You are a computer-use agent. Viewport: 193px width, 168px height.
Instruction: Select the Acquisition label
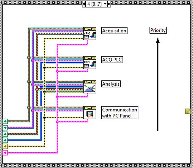(114, 31)
